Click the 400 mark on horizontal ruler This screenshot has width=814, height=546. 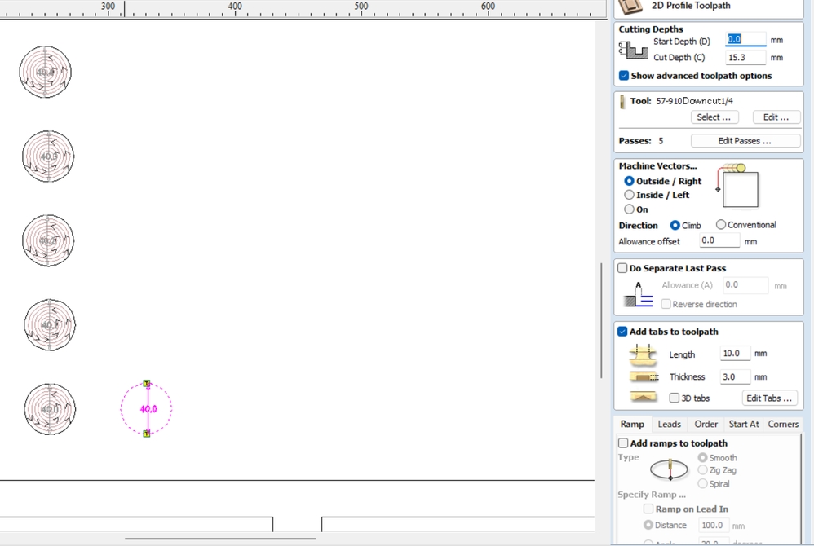tap(235, 7)
